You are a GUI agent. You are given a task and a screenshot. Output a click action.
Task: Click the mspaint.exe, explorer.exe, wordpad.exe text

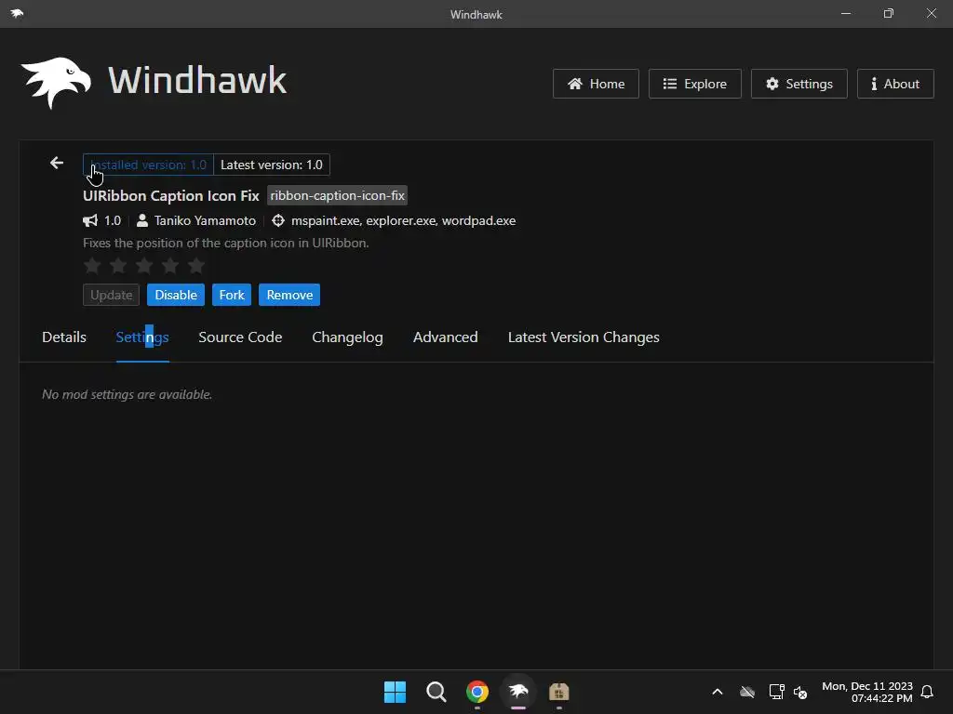tap(404, 220)
